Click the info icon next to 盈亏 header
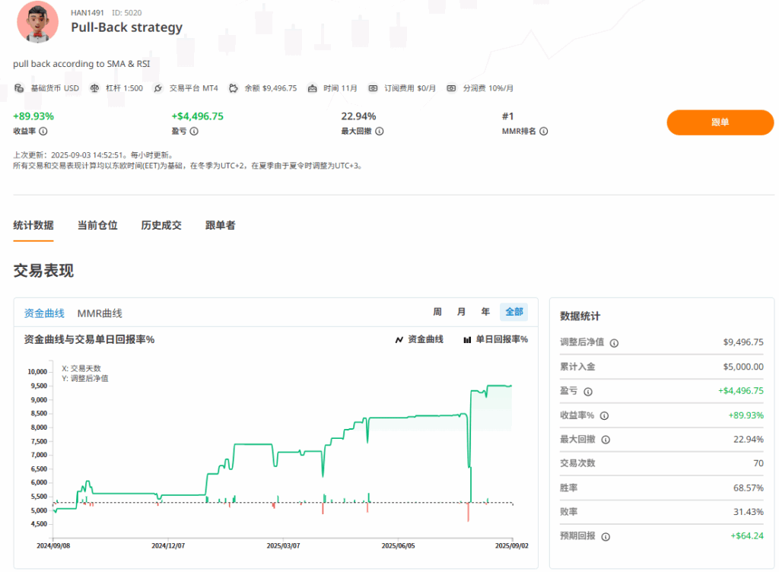Image resolution: width=779 pixels, height=572 pixels. click(194, 132)
